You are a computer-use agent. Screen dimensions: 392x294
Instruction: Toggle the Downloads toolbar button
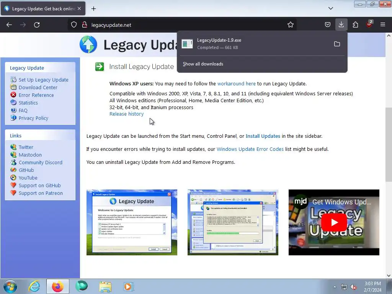coord(341,25)
